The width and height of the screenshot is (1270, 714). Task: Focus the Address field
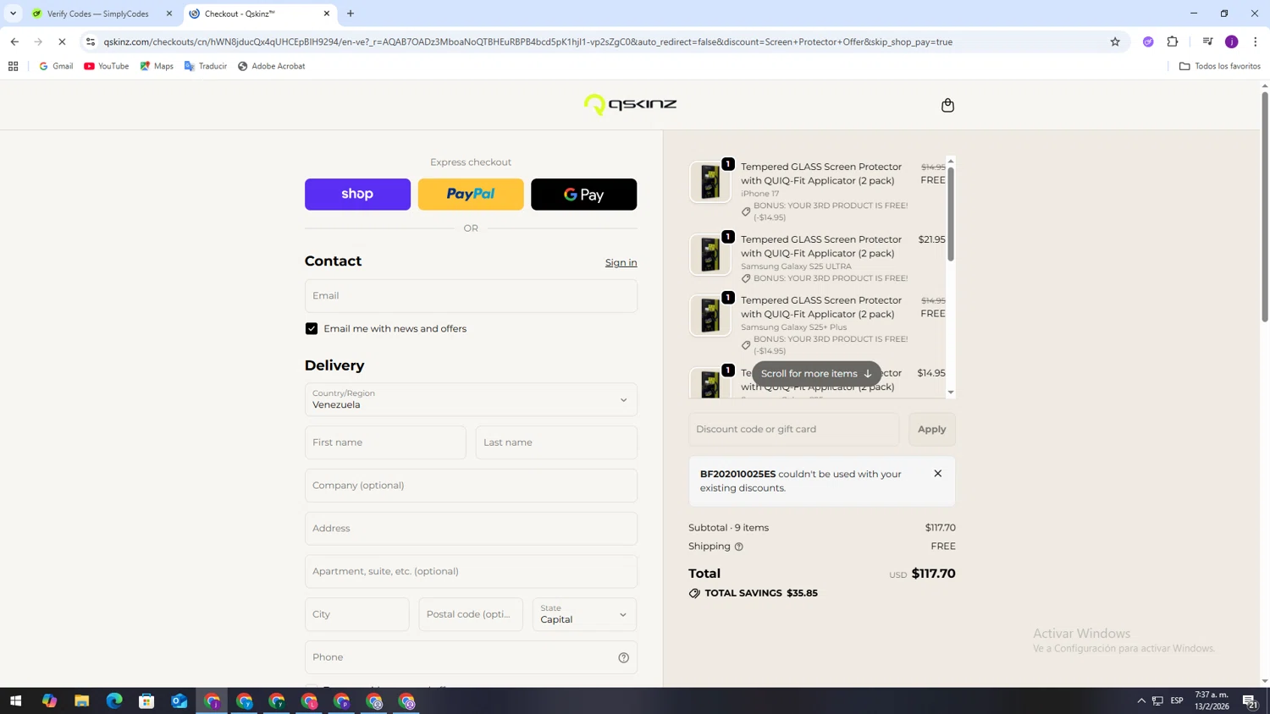pyautogui.click(x=471, y=528)
